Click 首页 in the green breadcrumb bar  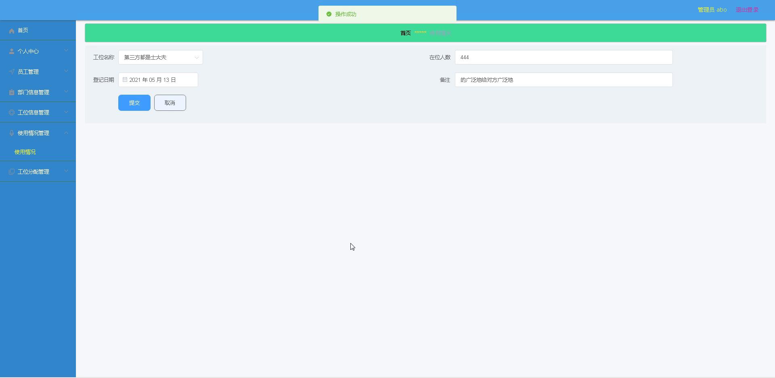[x=405, y=33]
